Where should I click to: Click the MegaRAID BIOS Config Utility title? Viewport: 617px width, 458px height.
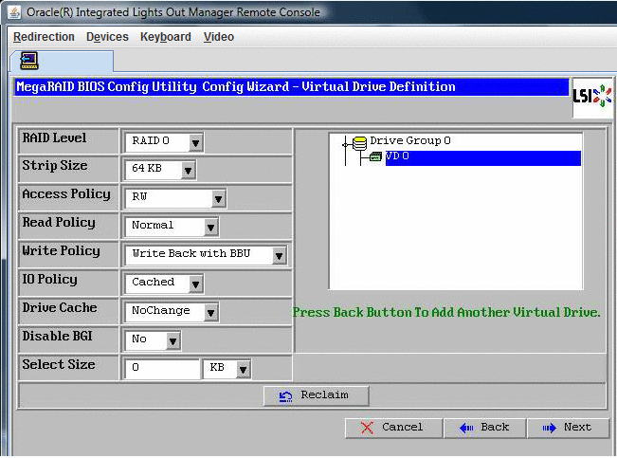(235, 86)
